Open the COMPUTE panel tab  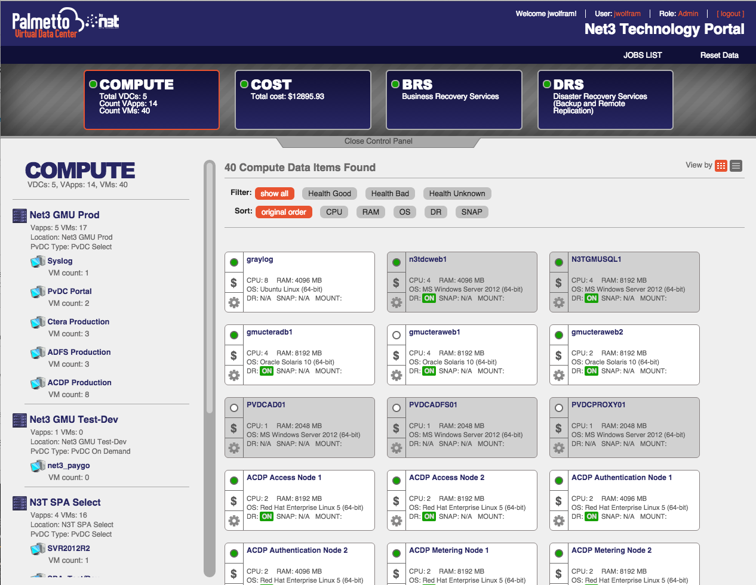(152, 100)
